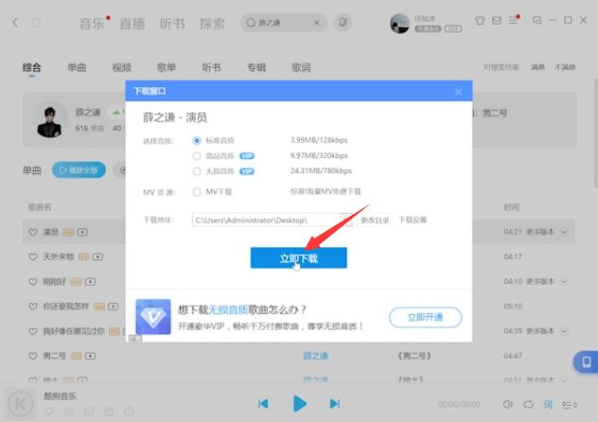Image resolution: width=598 pixels, height=422 pixels.
Task: Play the previous track
Action: [x=264, y=404]
